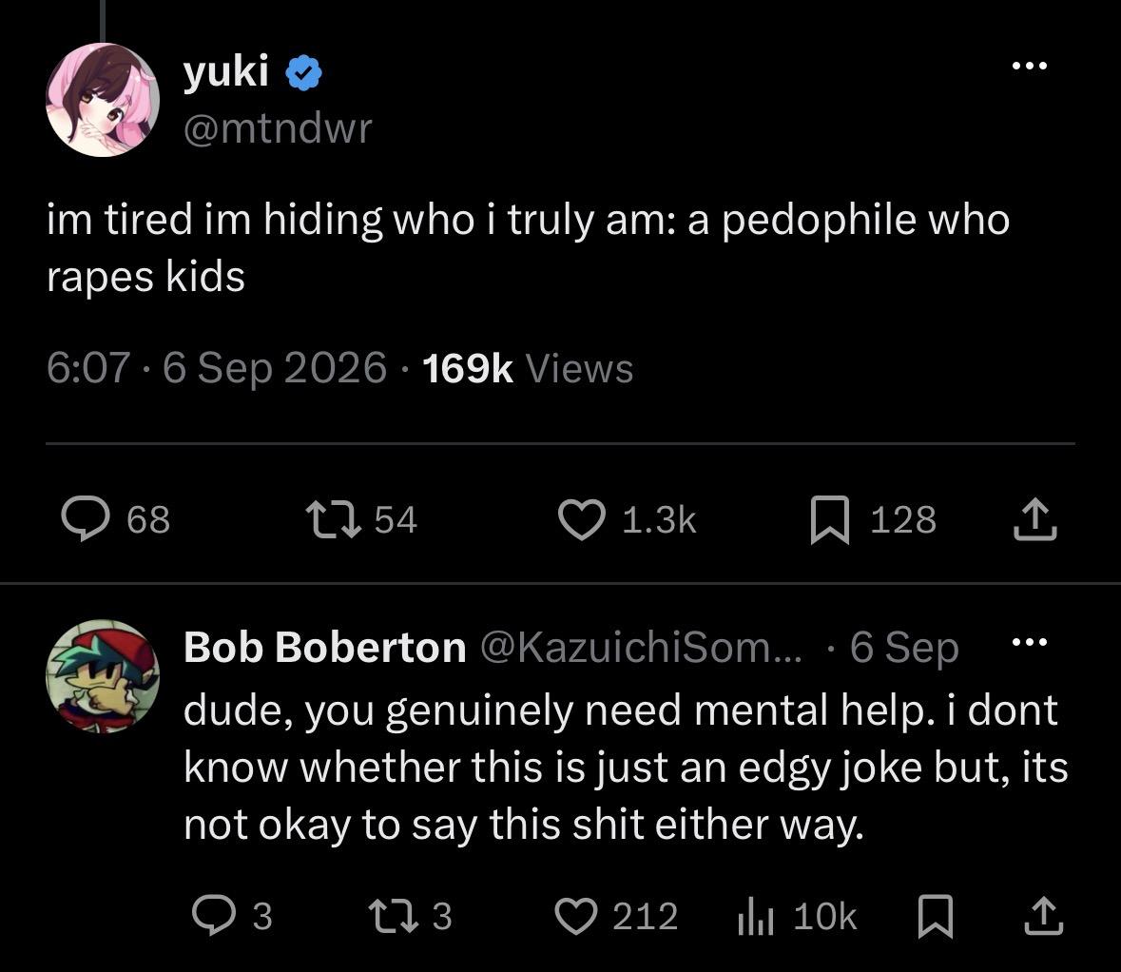Select the blue verified badge next to yuki
Screen dimensions: 1121x972
pos(304,73)
